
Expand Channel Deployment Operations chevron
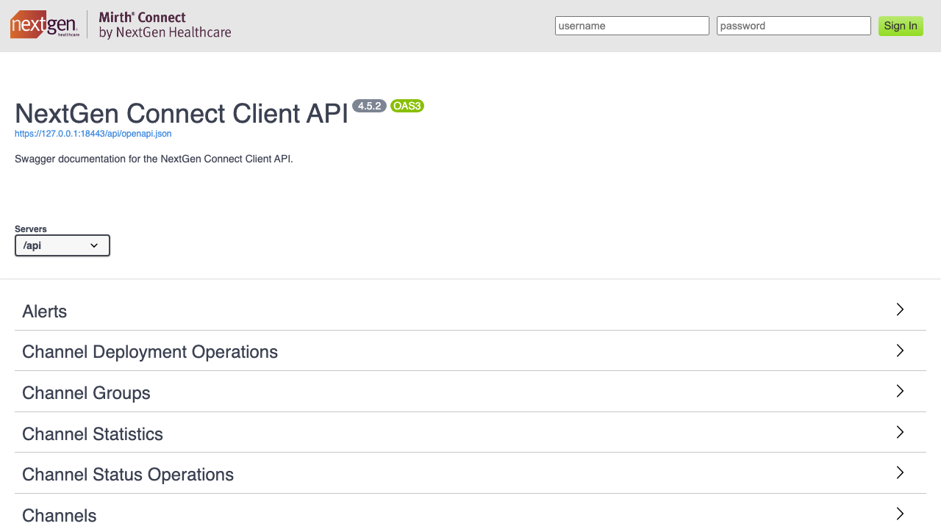(x=900, y=350)
